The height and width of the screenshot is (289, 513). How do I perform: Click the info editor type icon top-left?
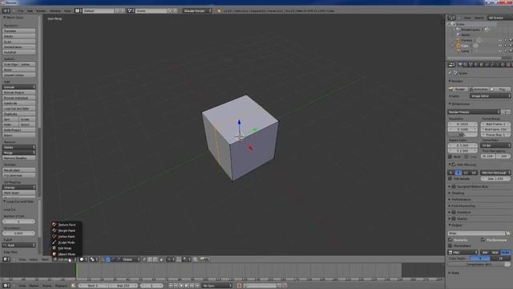click(6, 10)
